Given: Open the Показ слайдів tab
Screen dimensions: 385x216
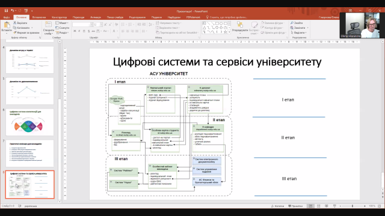Looking at the screenshot, I should (115, 17).
